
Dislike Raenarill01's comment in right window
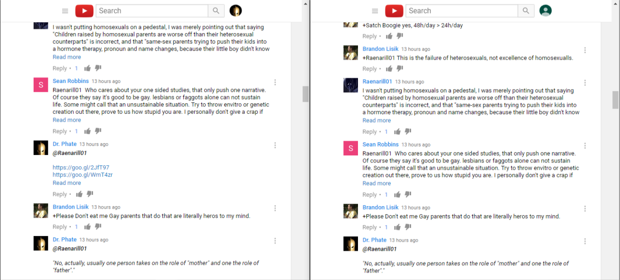(x=408, y=132)
